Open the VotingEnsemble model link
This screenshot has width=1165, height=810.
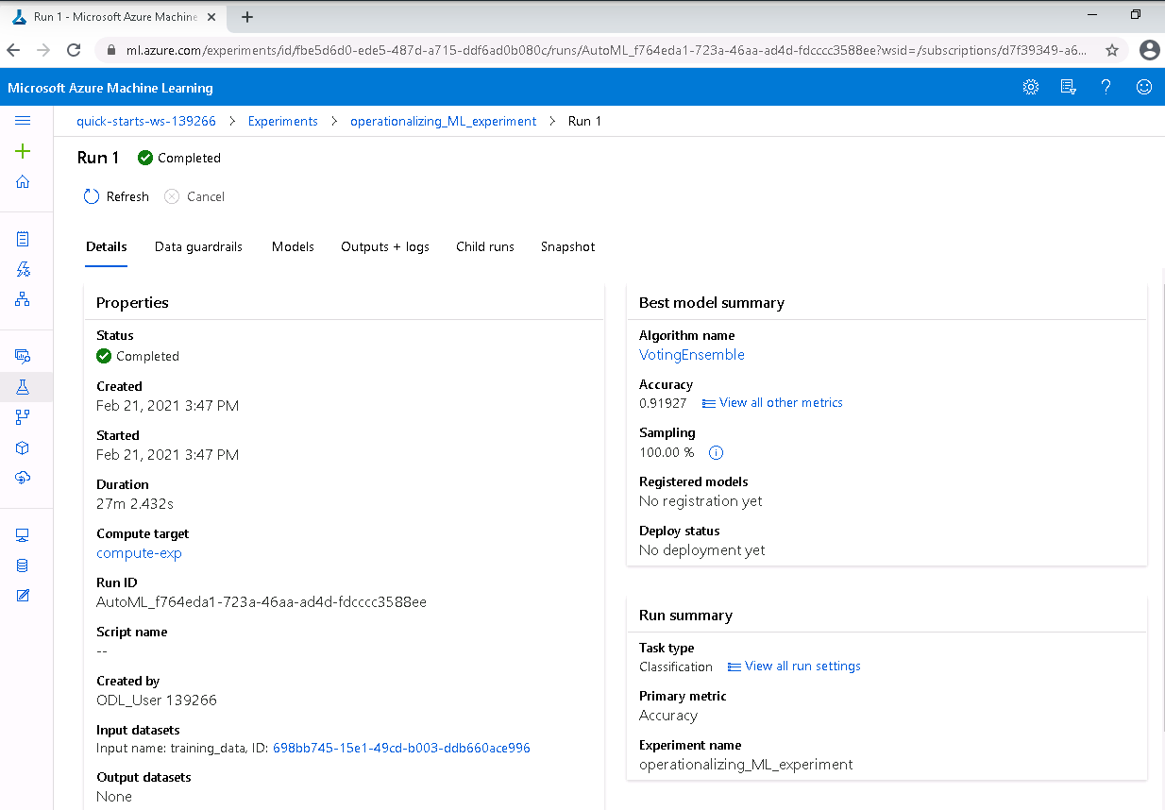(691, 354)
